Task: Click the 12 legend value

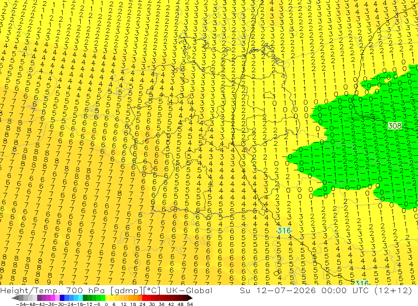Action: 124,304
